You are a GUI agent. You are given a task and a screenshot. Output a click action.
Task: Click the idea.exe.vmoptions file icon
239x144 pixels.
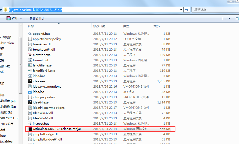pyautogui.click(x=30, y=86)
